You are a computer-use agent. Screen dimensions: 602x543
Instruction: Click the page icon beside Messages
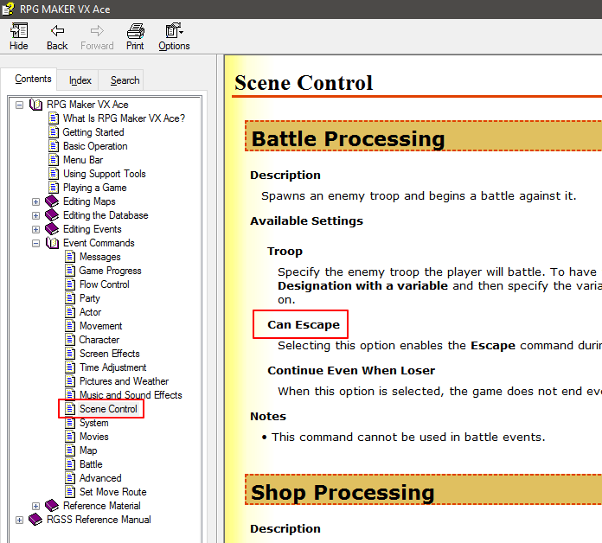tap(70, 257)
